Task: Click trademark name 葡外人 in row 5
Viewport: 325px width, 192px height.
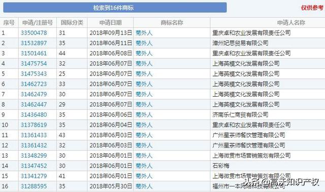Action: 144,74
